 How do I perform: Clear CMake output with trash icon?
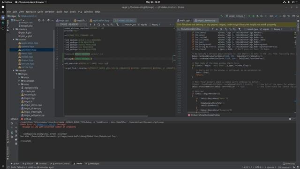point(16,144)
